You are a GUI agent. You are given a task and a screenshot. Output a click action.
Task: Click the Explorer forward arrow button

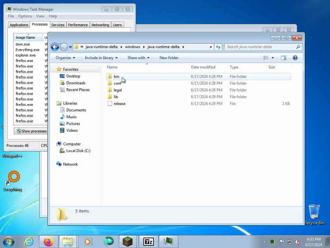tap(64, 47)
